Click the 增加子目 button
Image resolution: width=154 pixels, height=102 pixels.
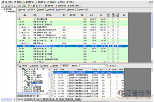(x=65, y=66)
